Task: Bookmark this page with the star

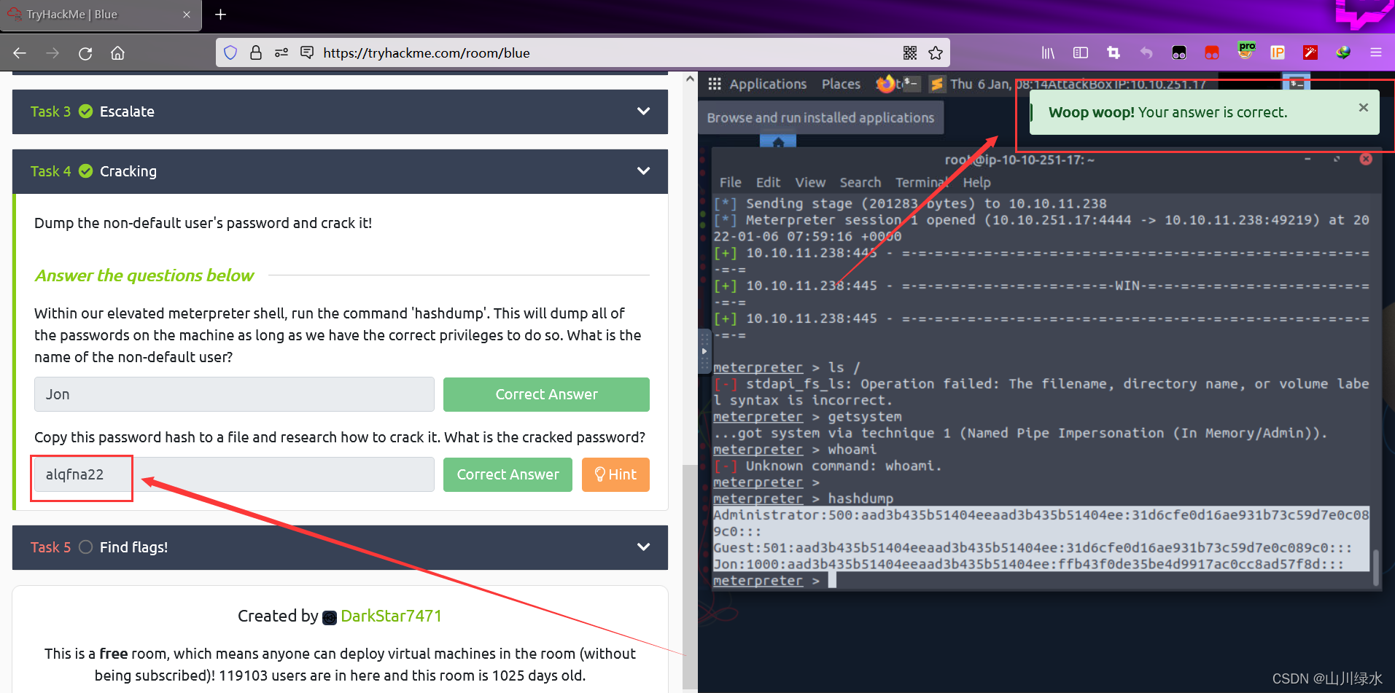Action: (936, 52)
